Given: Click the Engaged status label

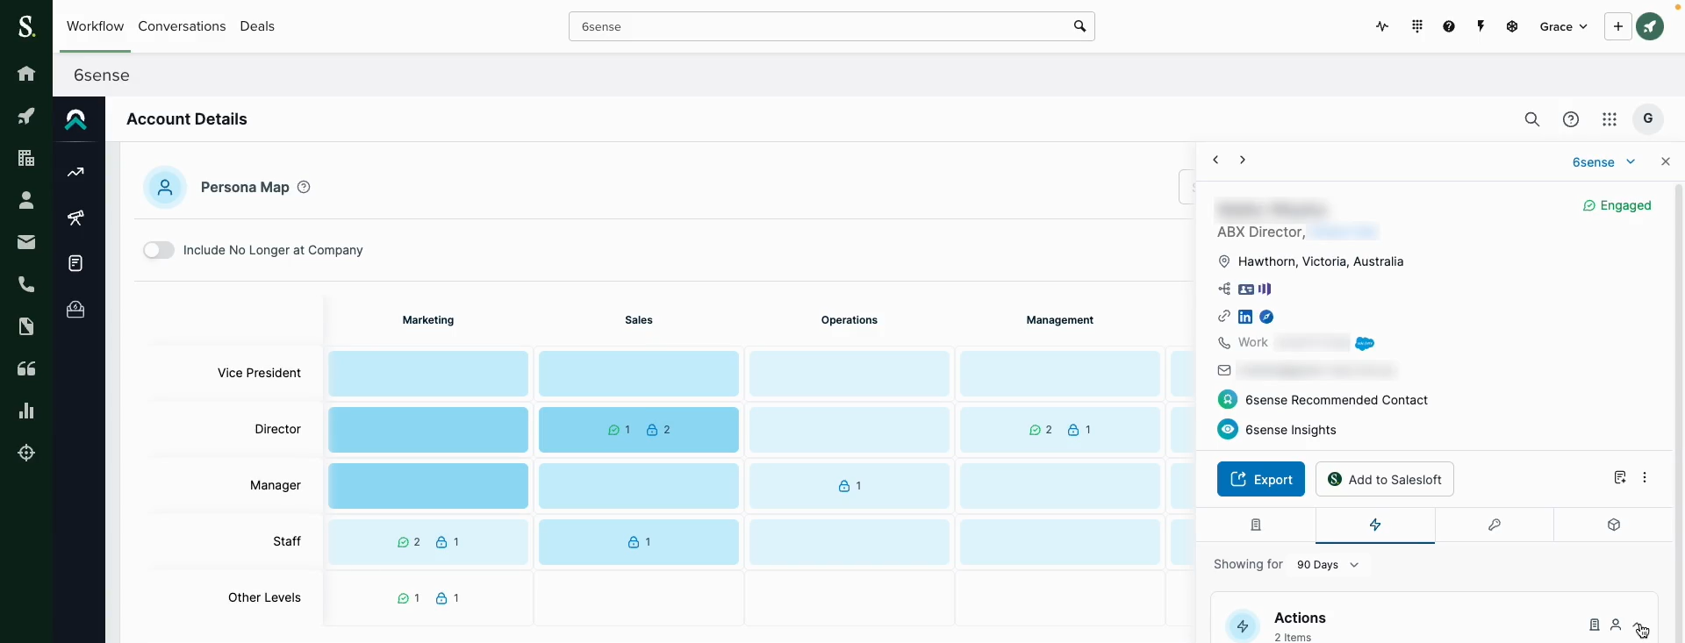Looking at the screenshot, I should (x=1617, y=205).
